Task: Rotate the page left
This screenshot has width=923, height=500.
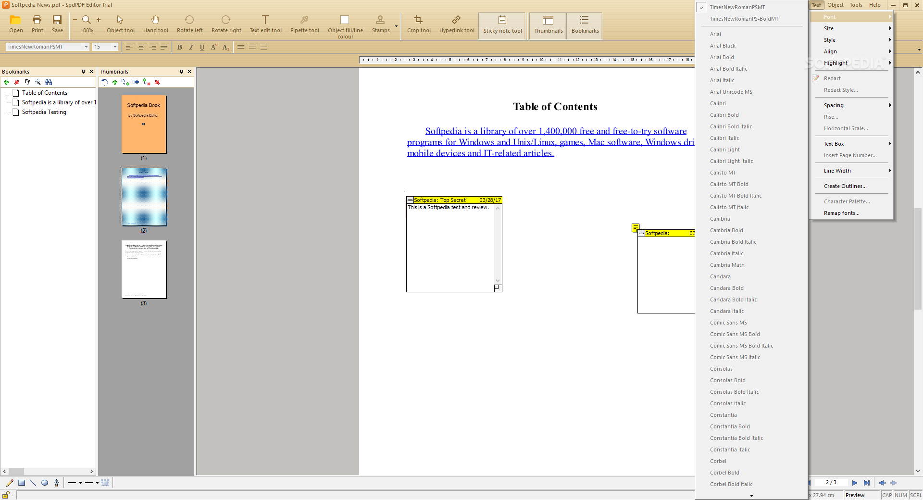Action: coord(189,24)
